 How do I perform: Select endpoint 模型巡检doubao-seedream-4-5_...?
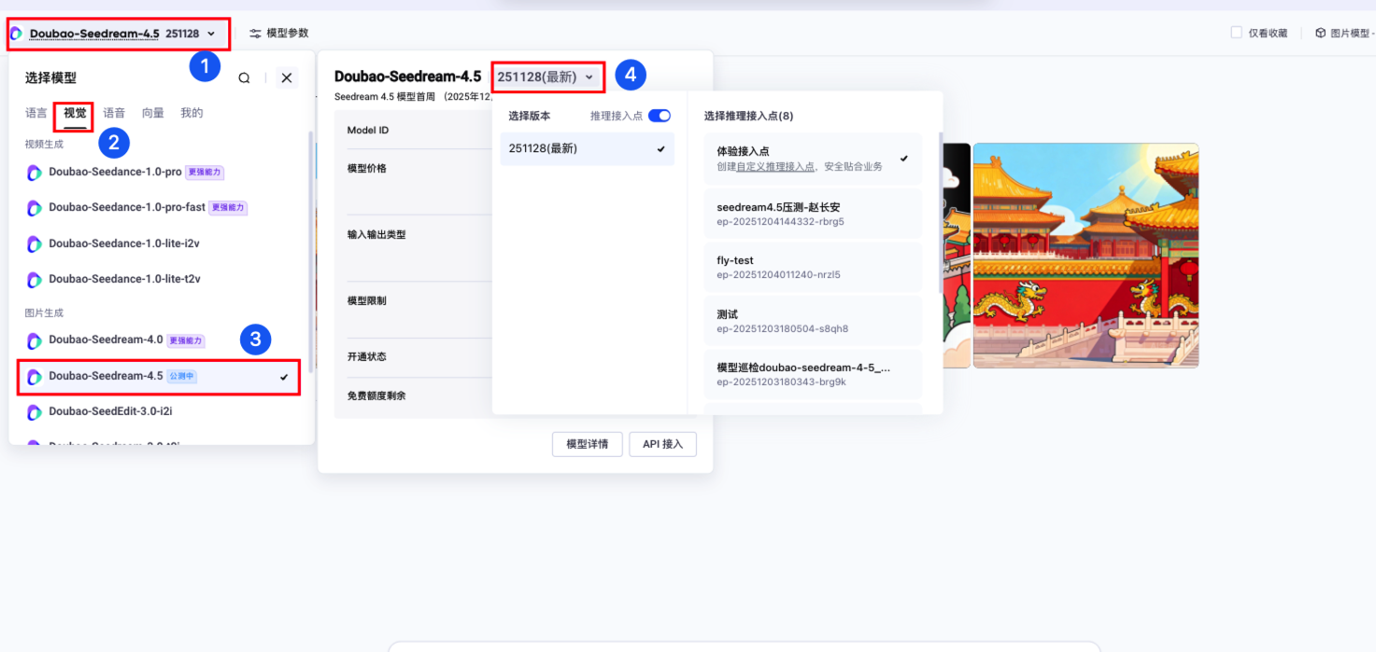tap(813, 374)
